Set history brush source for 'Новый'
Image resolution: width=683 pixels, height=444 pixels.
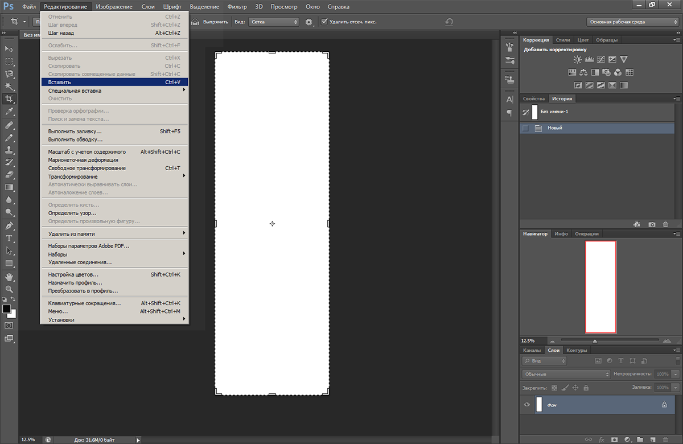point(525,128)
